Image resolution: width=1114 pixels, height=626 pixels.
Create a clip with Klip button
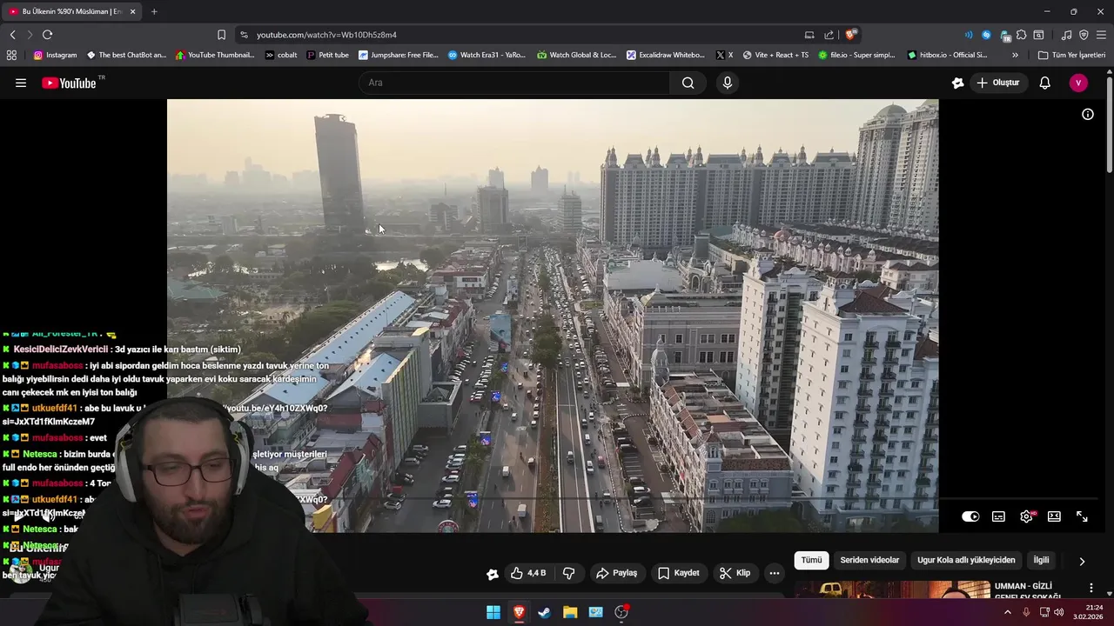(735, 573)
